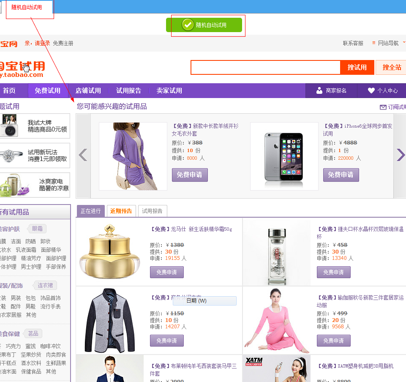Open the iPhone6 product image

pos(284,156)
